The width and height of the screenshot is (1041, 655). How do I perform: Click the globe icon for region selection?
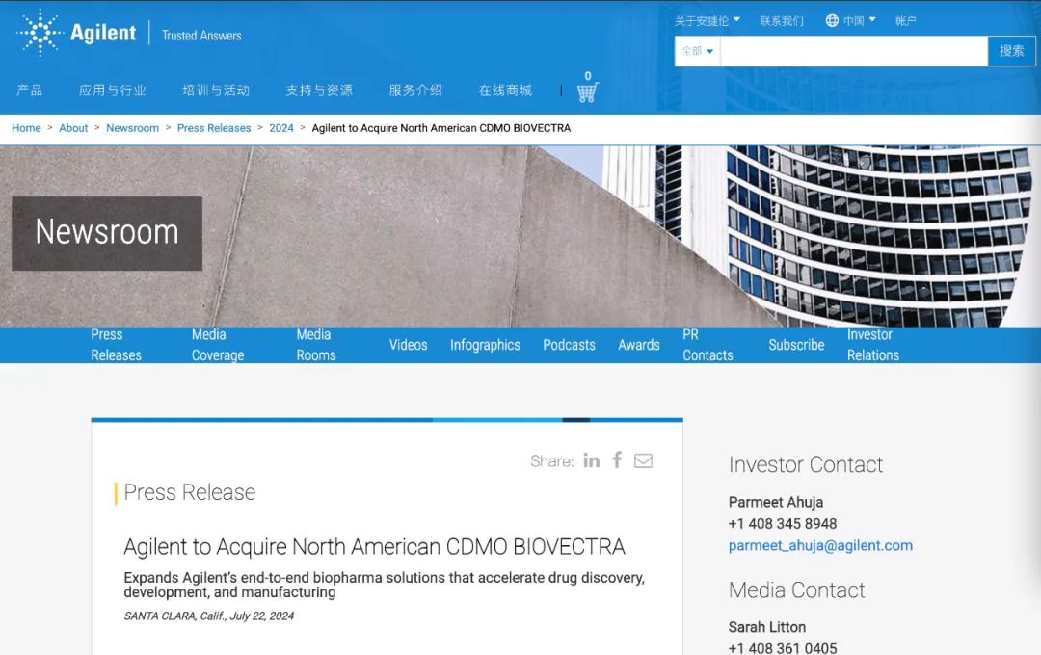click(x=832, y=20)
